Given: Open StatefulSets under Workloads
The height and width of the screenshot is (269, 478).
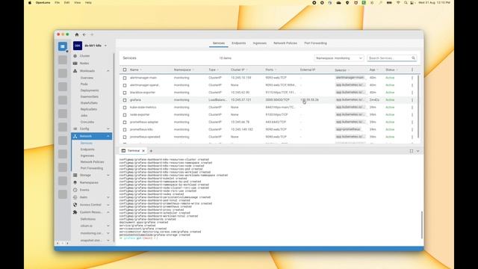Looking at the screenshot, I should point(89,103).
